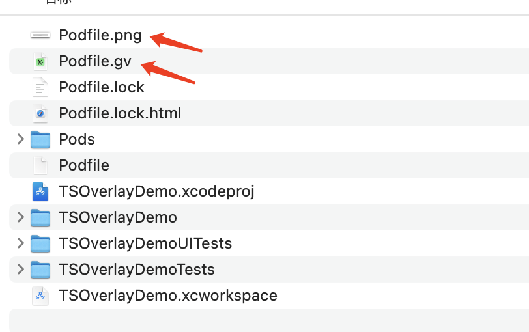Click the TSOverlayDemoUITests folder icon

click(x=40, y=243)
